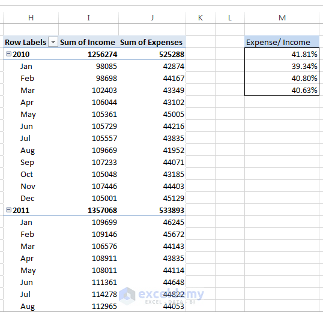Image resolution: width=323 pixels, height=312 pixels.
Task: Select income cell 105729
Action: coord(89,126)
